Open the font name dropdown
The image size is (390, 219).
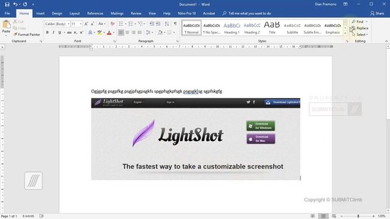pos(69,24)
